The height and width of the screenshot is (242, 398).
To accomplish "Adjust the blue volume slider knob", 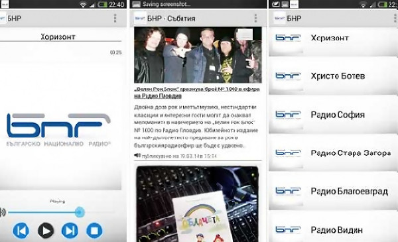I will pos(80,212).
